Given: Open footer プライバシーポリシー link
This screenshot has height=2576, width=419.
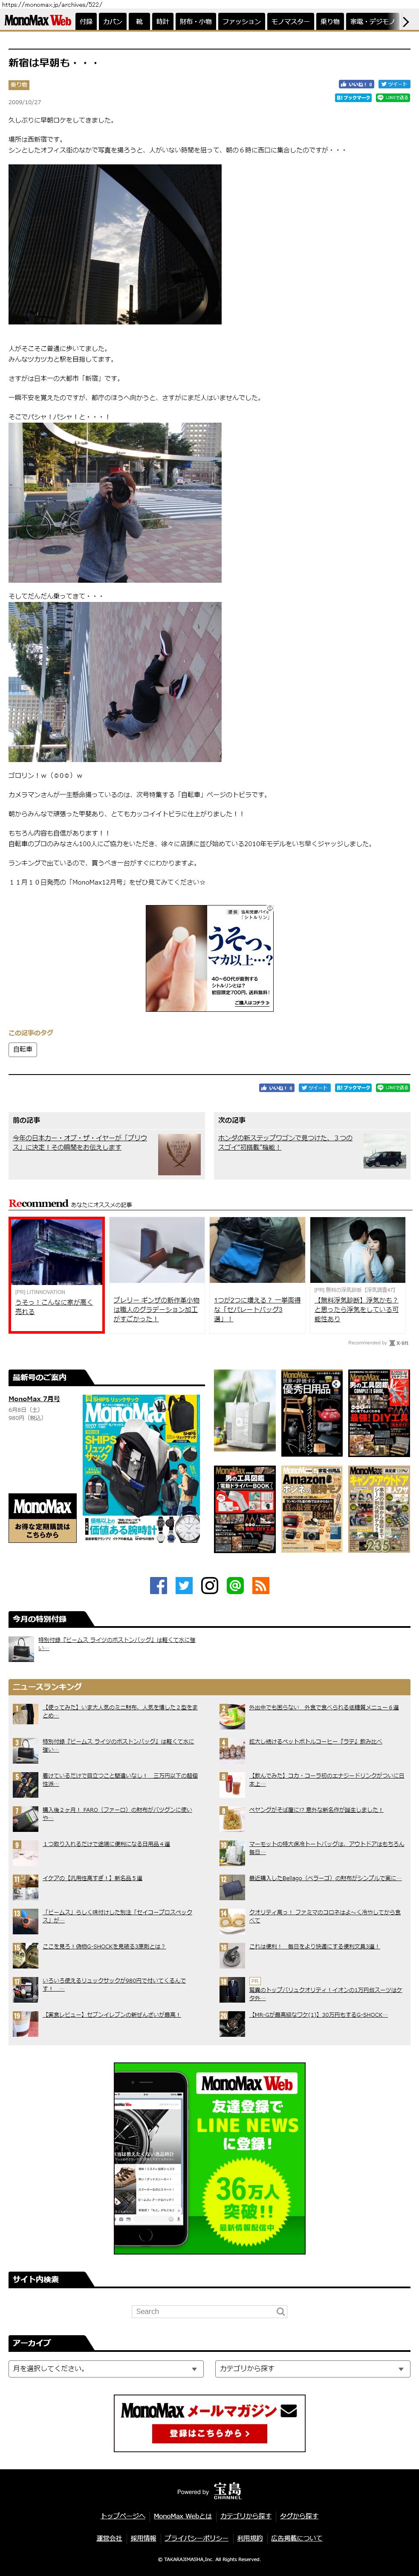Looking at the screenshot, I should point(196,2538).
